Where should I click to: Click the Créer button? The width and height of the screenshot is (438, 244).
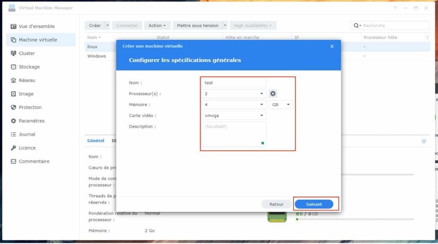pos(95,25)
